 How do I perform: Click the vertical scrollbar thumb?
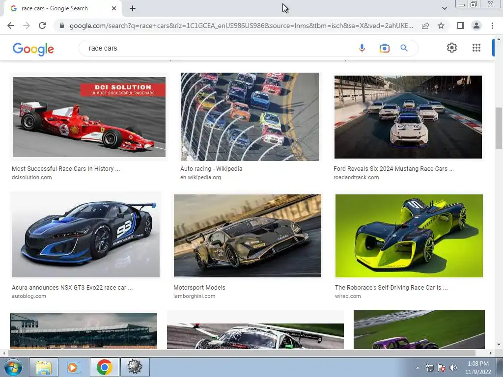click(499, 128)
